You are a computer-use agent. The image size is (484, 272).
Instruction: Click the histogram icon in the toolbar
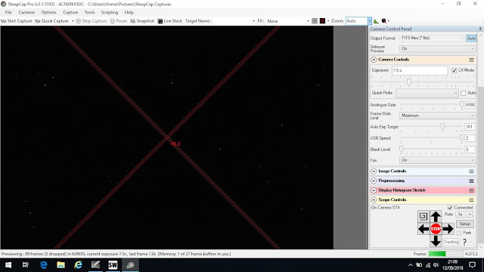point(376,21)
